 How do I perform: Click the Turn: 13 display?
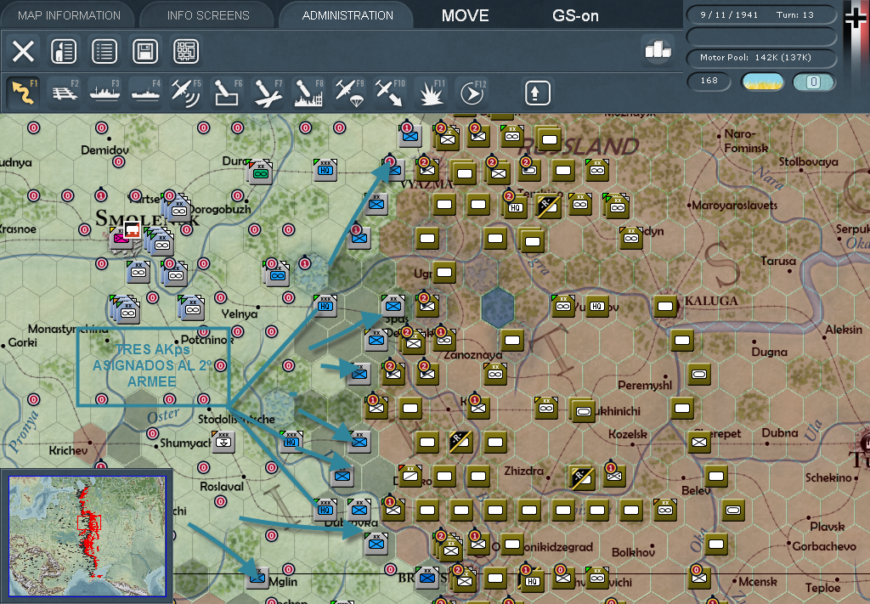click(x=795, y=15)
